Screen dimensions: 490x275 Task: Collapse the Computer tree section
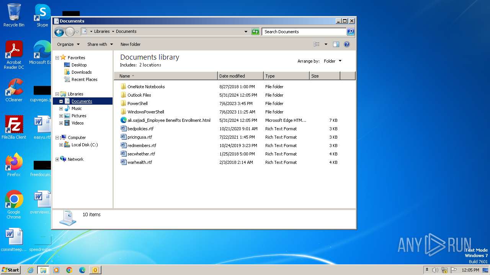pyautogui.click(x=57, y=137)
